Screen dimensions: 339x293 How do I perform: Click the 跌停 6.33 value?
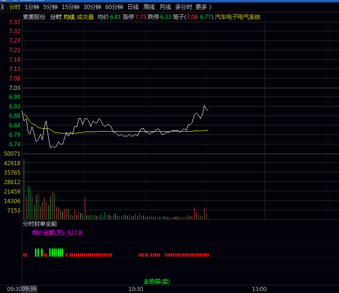(160, 17)
